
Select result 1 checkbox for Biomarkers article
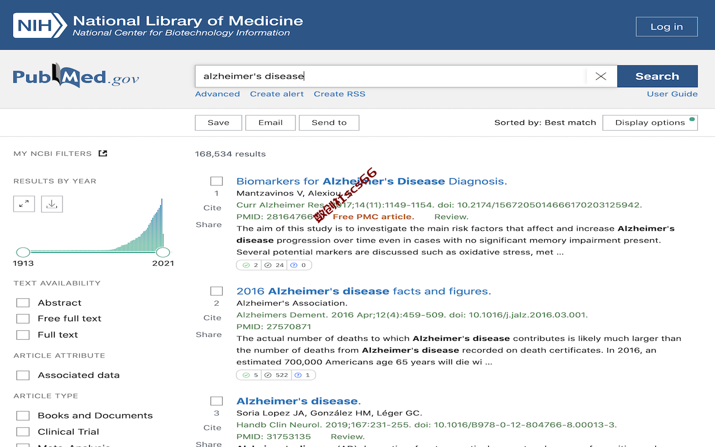(217, 181)
